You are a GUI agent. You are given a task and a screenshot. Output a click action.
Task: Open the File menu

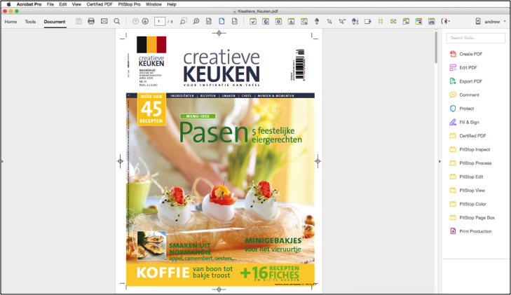pyautogui.click(x=50, y=4)
